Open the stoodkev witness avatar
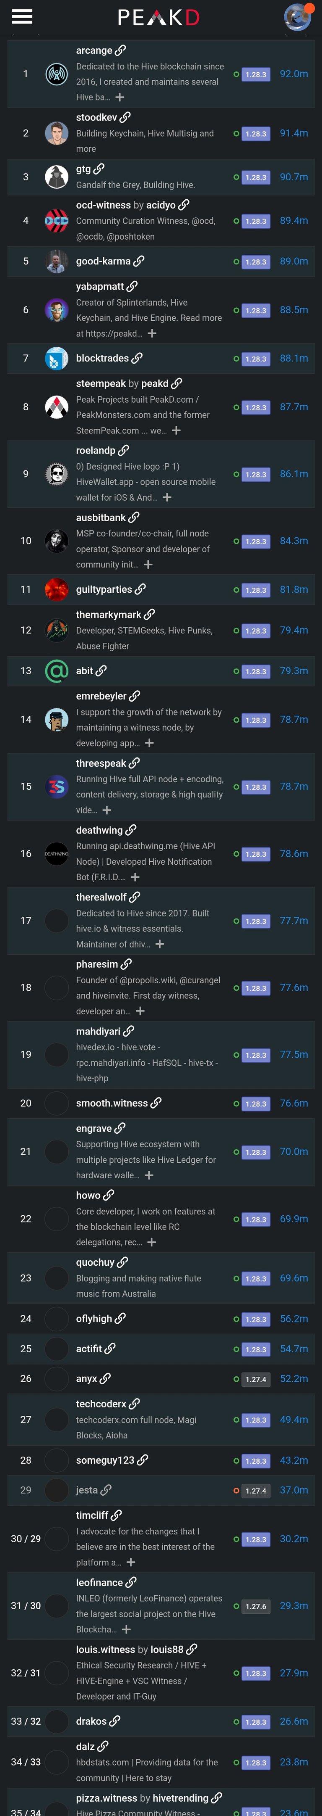Image resolution: width=322 pixels, height=1816 pixels. point(56,133)
